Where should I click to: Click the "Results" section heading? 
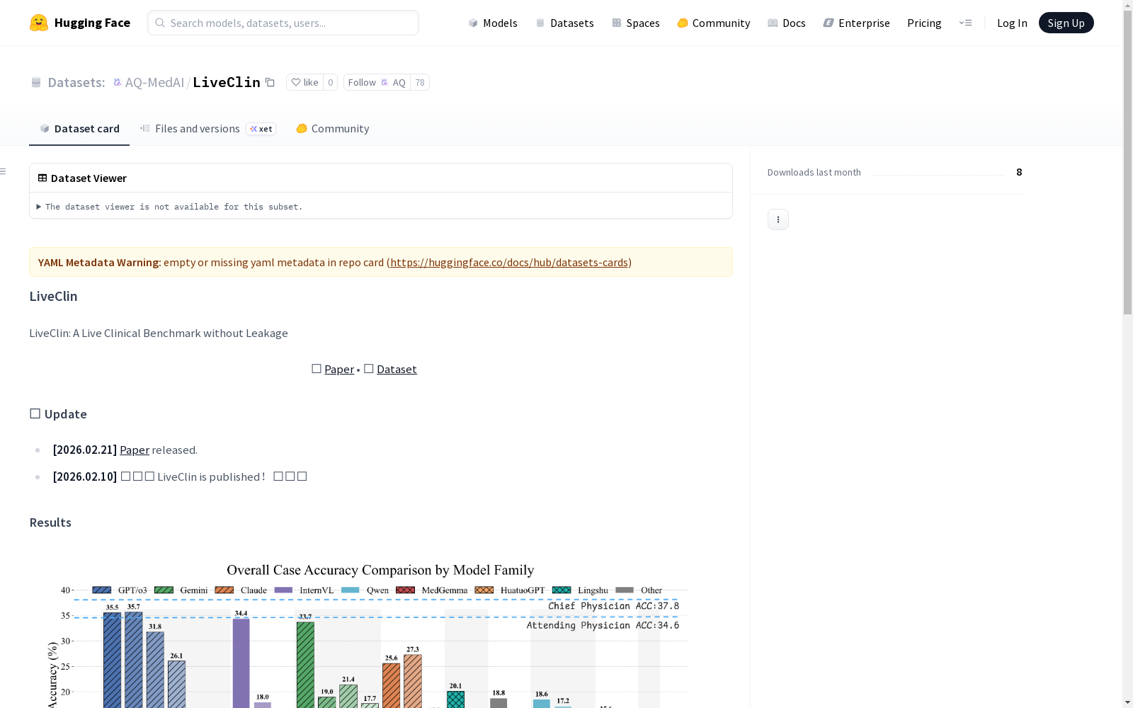pyautogui.click(x=50, y=523)
